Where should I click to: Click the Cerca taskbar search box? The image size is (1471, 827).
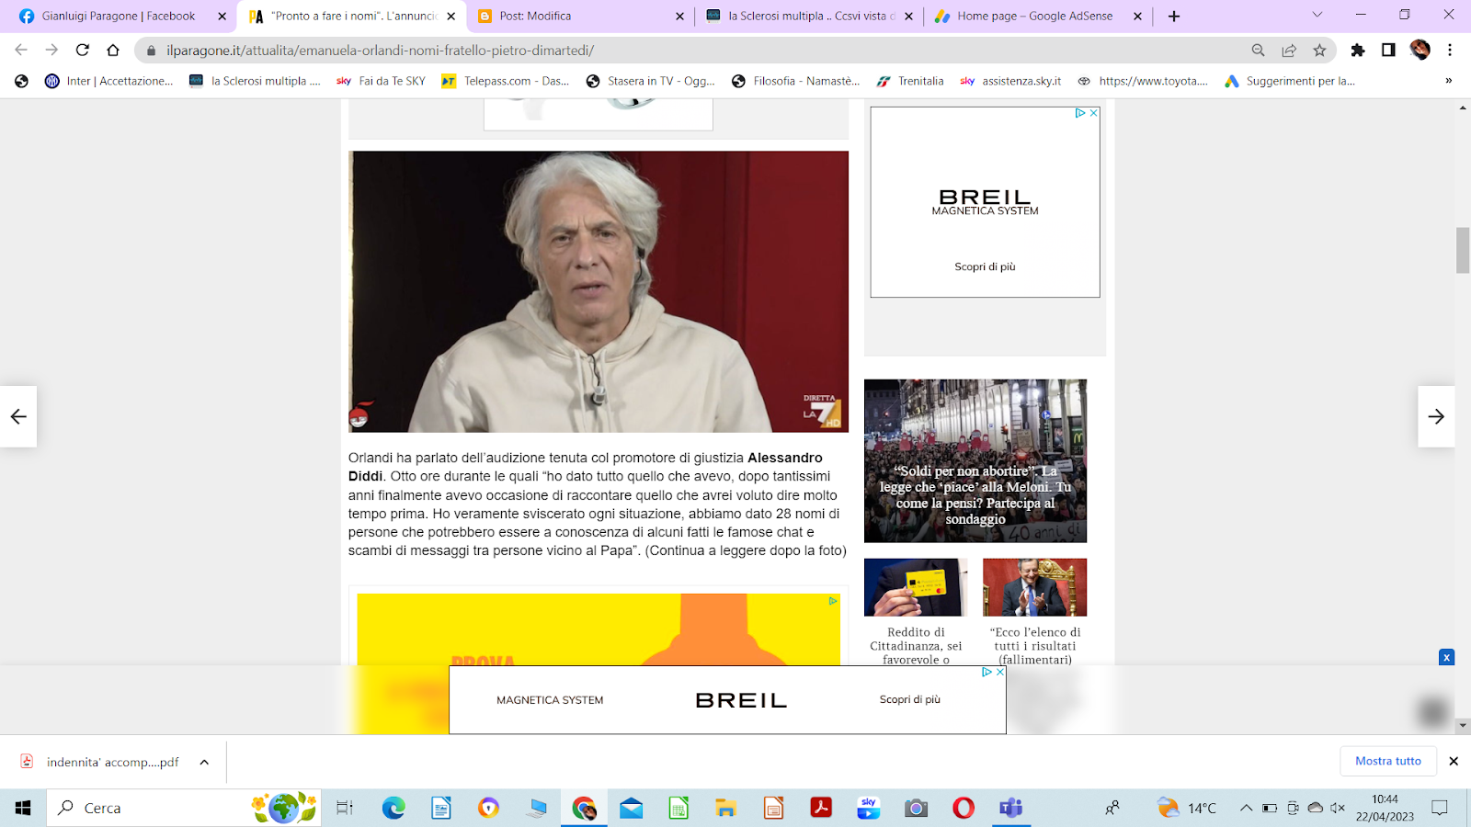pyautogui.click(x=184, y=808)
